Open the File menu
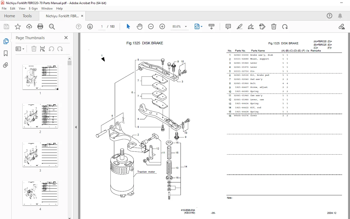The image size is (350, 219). coord(4,9)
